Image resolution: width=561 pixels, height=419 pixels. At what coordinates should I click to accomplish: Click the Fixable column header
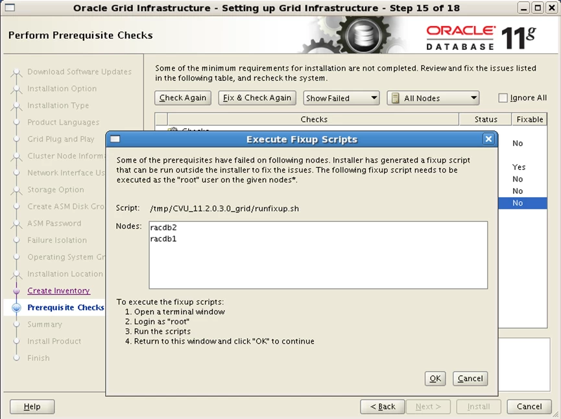(x=529, y=119)
